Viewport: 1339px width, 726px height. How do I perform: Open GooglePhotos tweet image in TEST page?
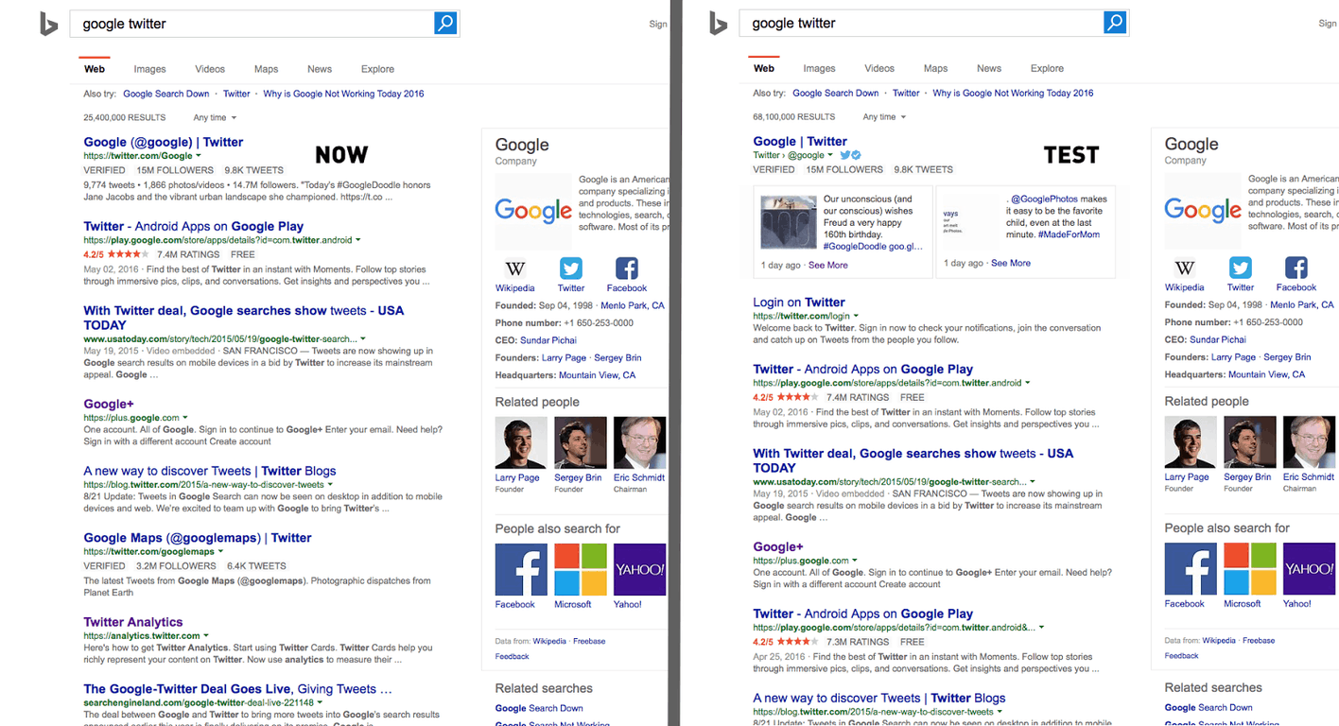point(970,222)
